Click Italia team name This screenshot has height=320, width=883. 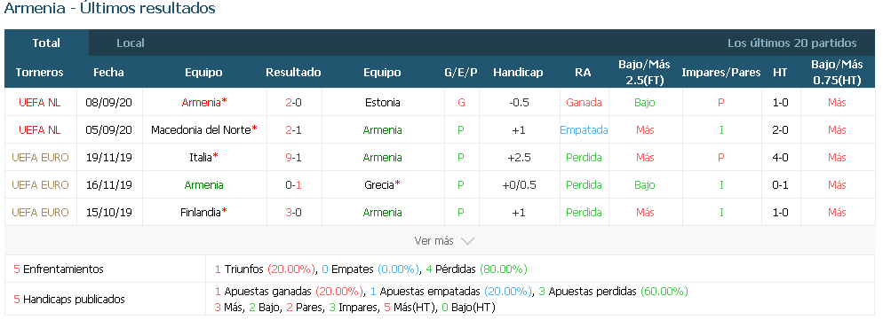[203, 158]
